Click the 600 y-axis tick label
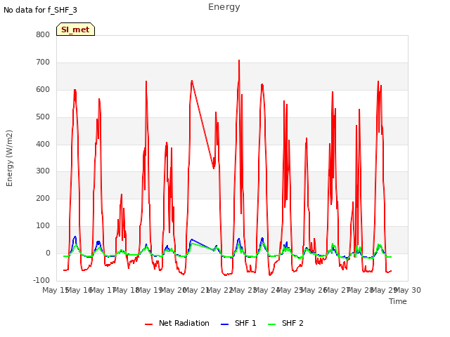Image resolution: width=450 pixels, height=337 pixels. pyautogui.click(x=43, y=89)
